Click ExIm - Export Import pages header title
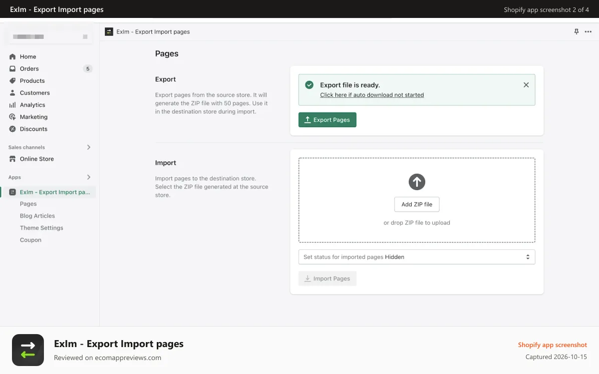The height and width of the screenshot is (374, 599). [153, 31]
